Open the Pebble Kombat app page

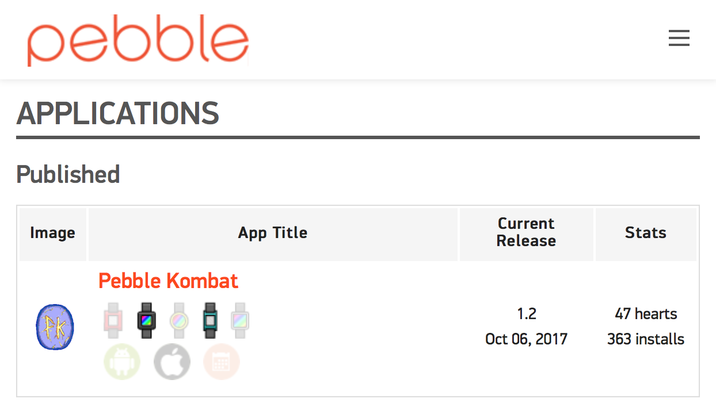168,281
